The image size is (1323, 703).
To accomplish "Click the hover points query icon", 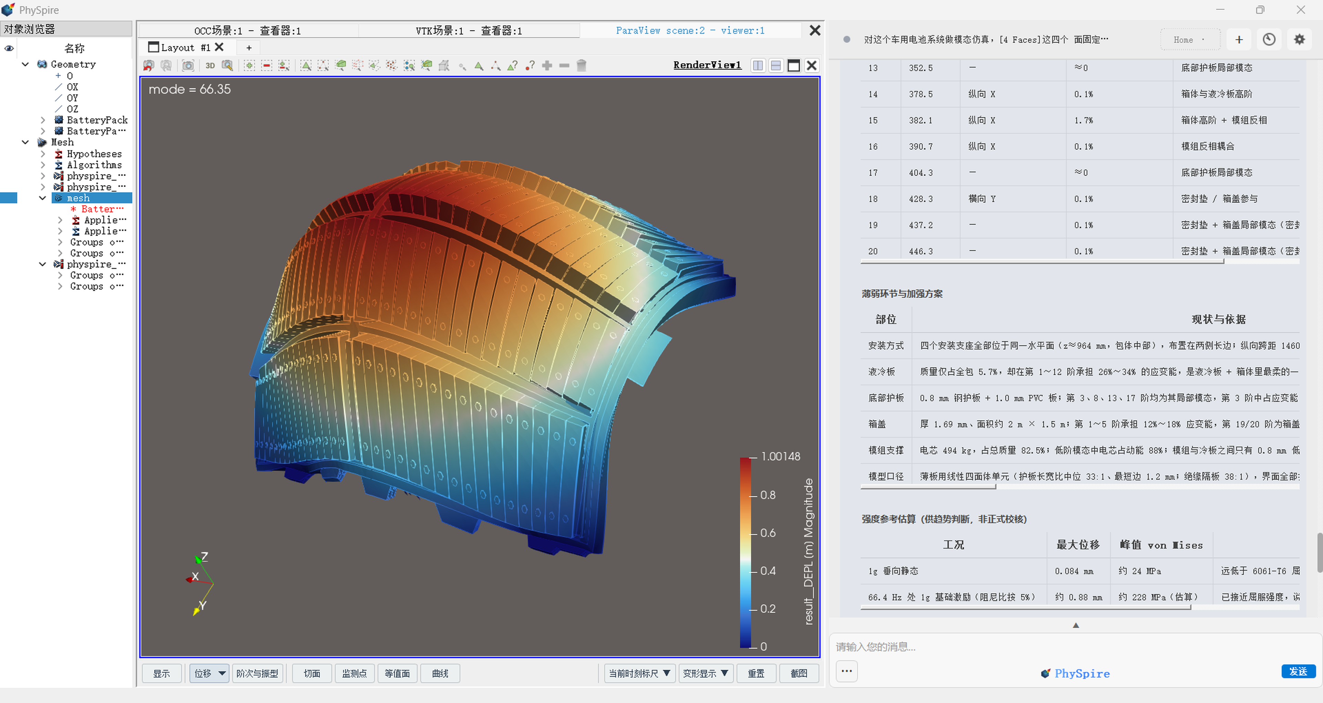I will [x=530, y=65].
